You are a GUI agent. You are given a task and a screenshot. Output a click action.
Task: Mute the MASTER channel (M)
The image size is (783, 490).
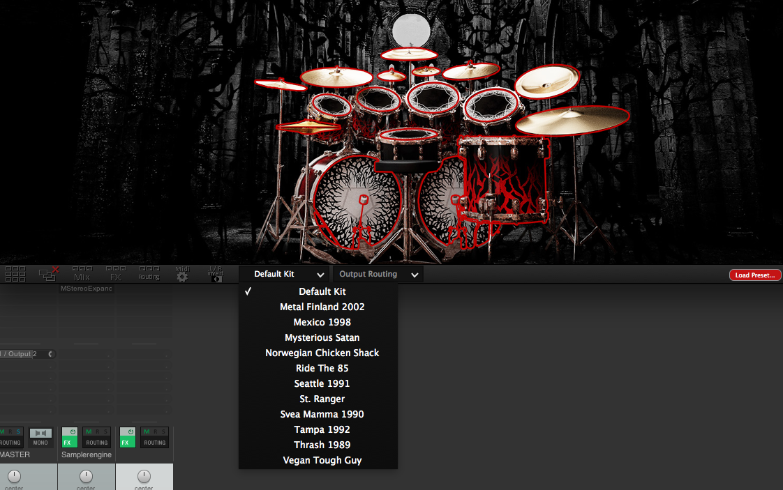pos(3,431)
